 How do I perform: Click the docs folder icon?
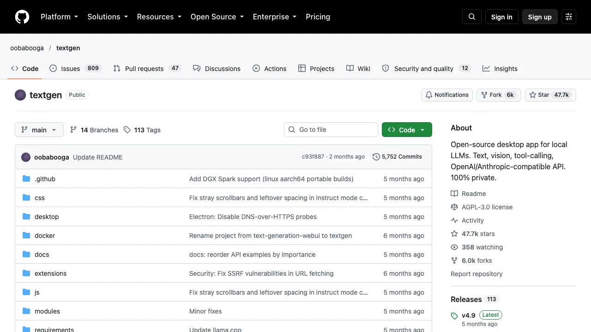pyautogui.click(x=26, y=255)
